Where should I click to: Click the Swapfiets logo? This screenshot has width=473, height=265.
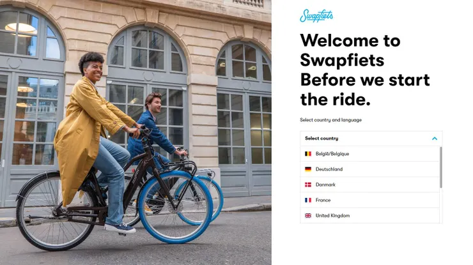point(316,16)
